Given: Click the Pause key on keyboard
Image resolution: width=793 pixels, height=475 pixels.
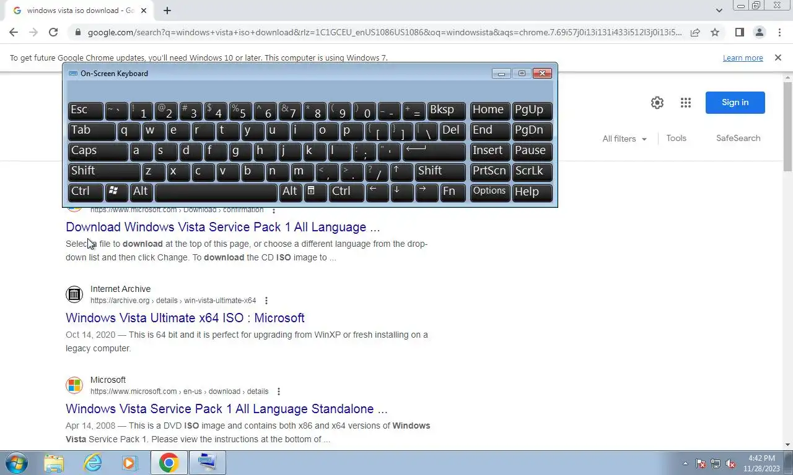Looking at the screenshot, I should [x=532, y=152].
